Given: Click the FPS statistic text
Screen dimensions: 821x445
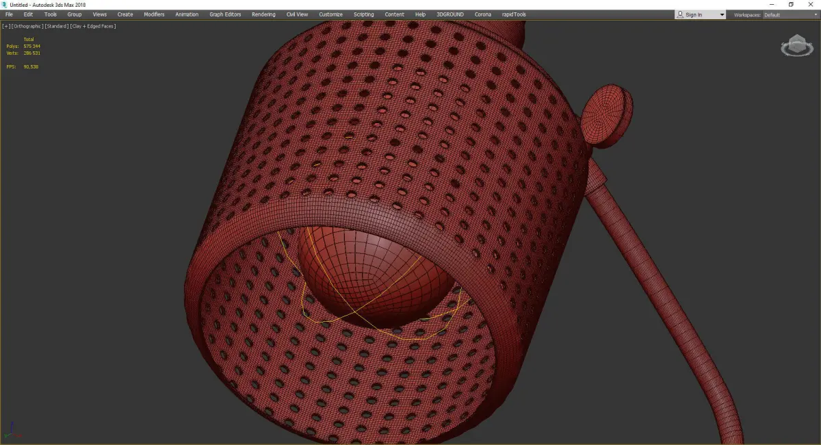Looking at the screenshot, I should (22, 66).
